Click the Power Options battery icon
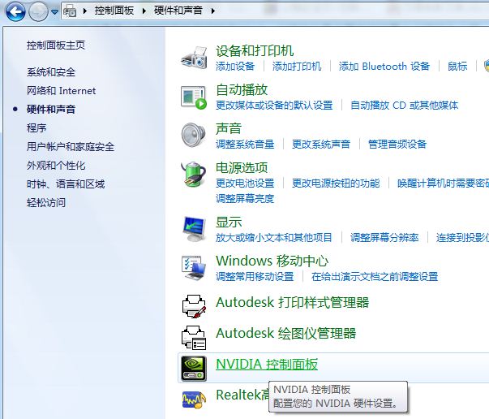 pos(194,175)
